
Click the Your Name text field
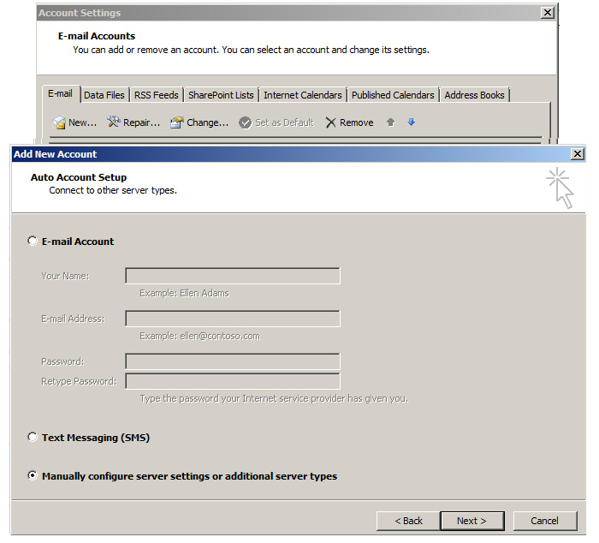(x=232, y=276)
